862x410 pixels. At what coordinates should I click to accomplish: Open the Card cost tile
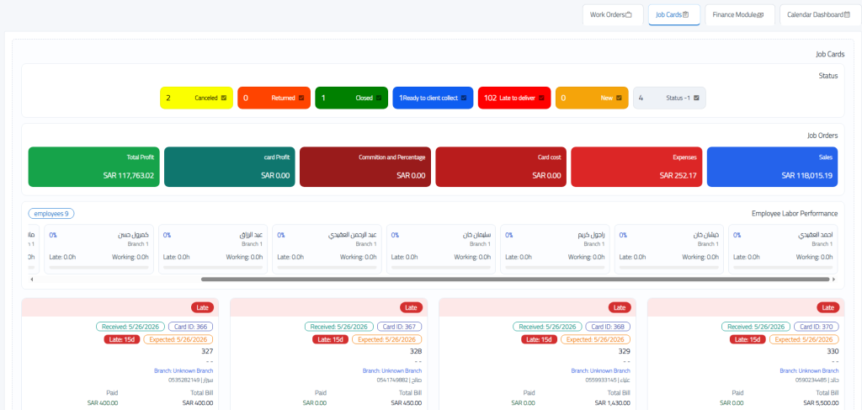(x=501, y=167)
